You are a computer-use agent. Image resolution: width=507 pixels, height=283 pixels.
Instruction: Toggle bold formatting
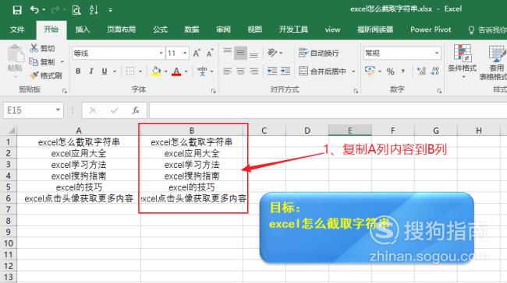[78, 72]
